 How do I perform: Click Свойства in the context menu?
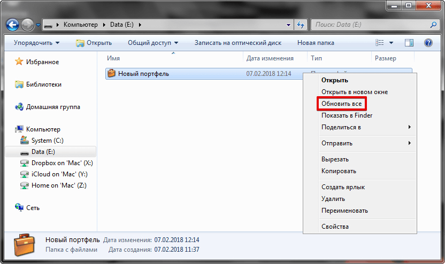(x=335, y=227)
